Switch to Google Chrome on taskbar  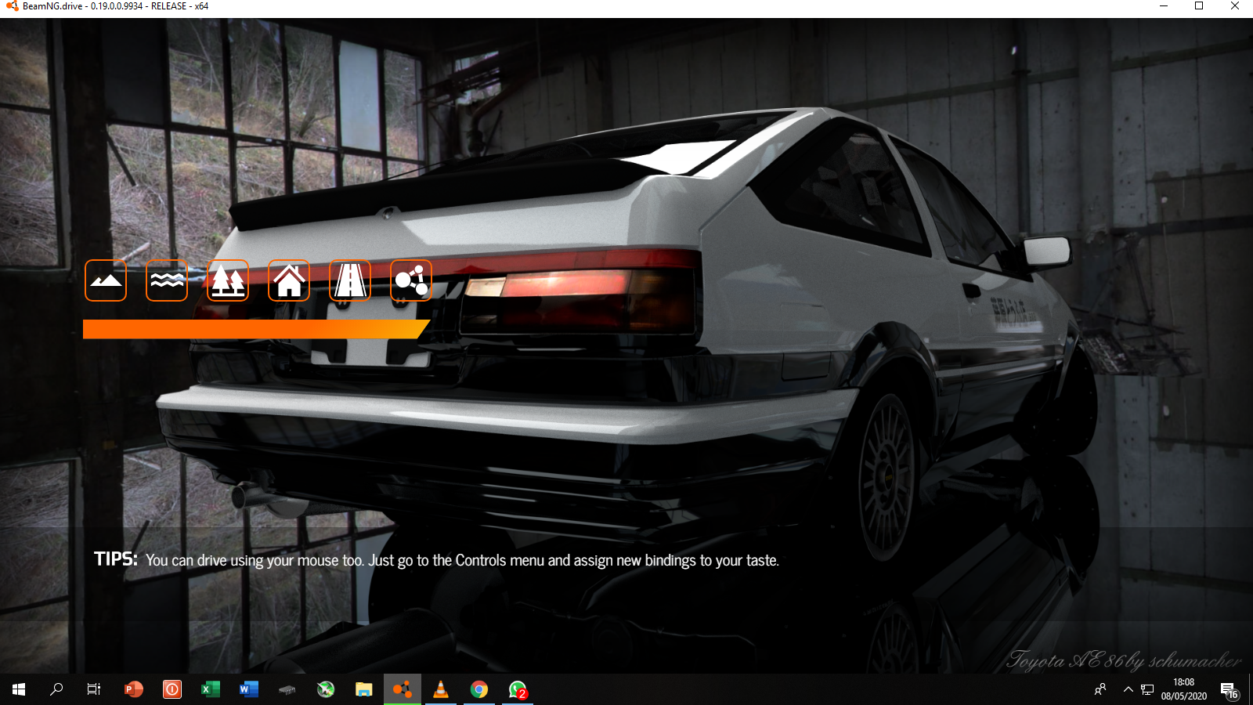[479, 689]
